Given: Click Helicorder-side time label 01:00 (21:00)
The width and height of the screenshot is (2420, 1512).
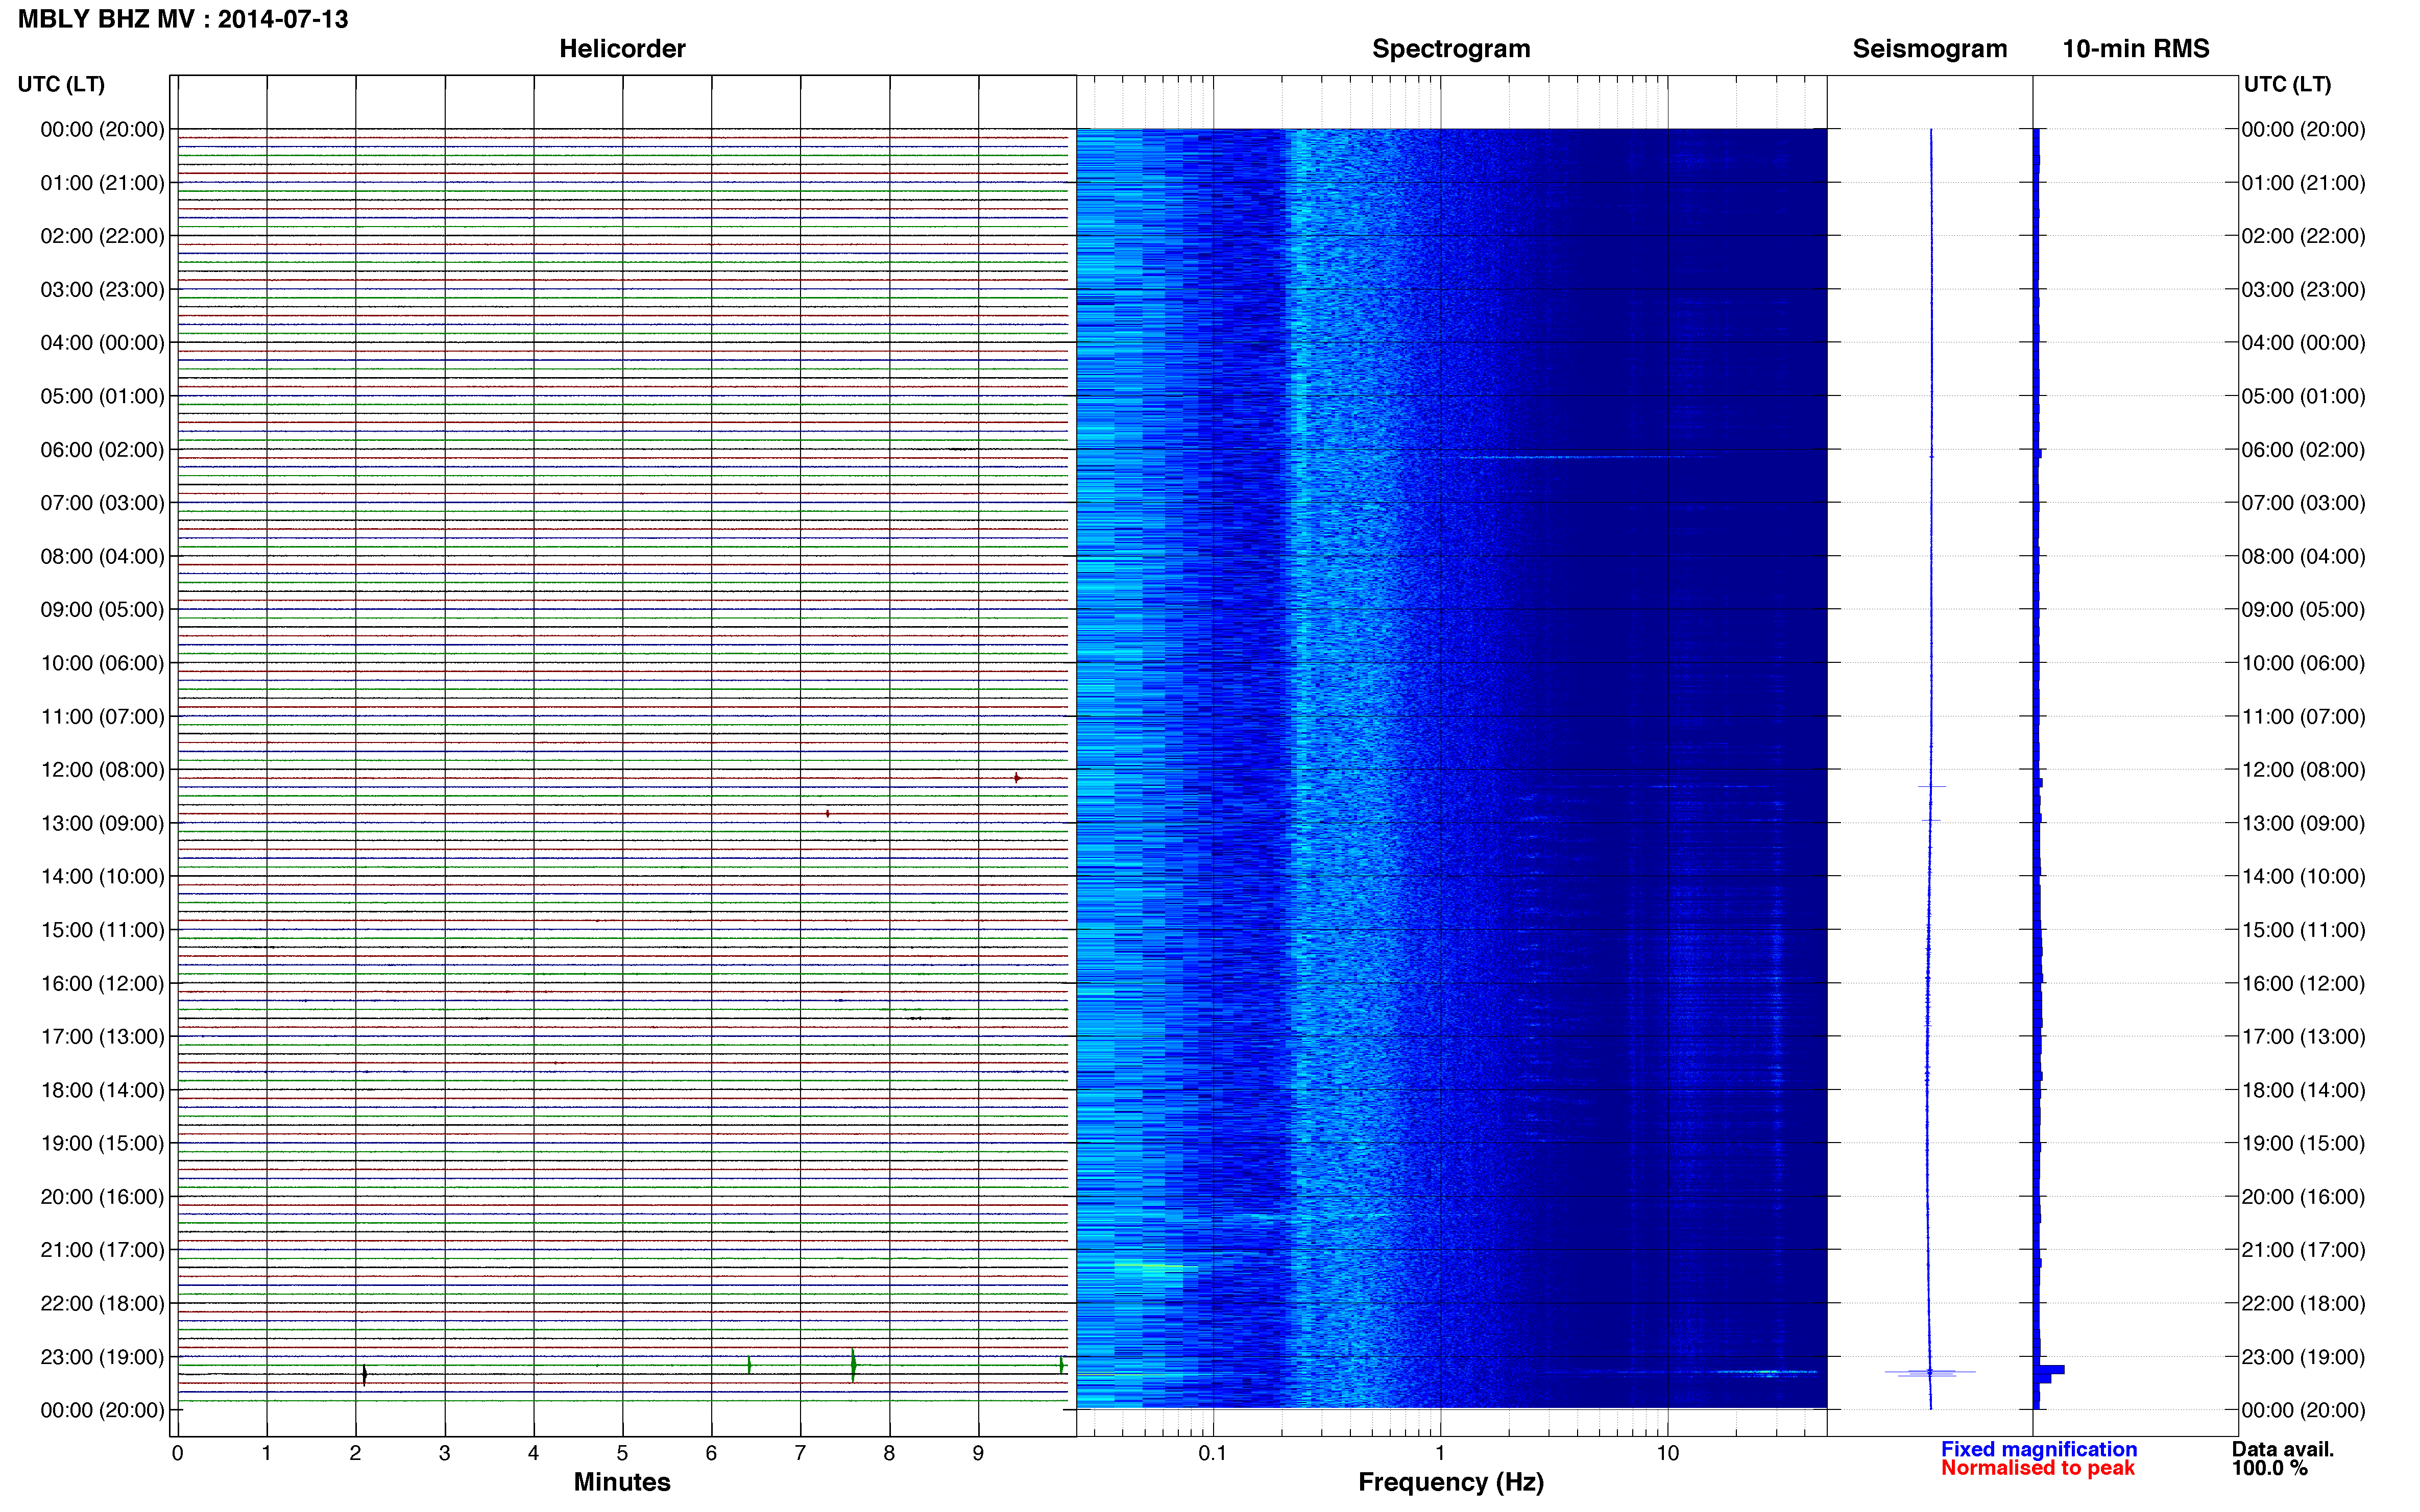Looking at the screenshot, I should pos(102,183).
